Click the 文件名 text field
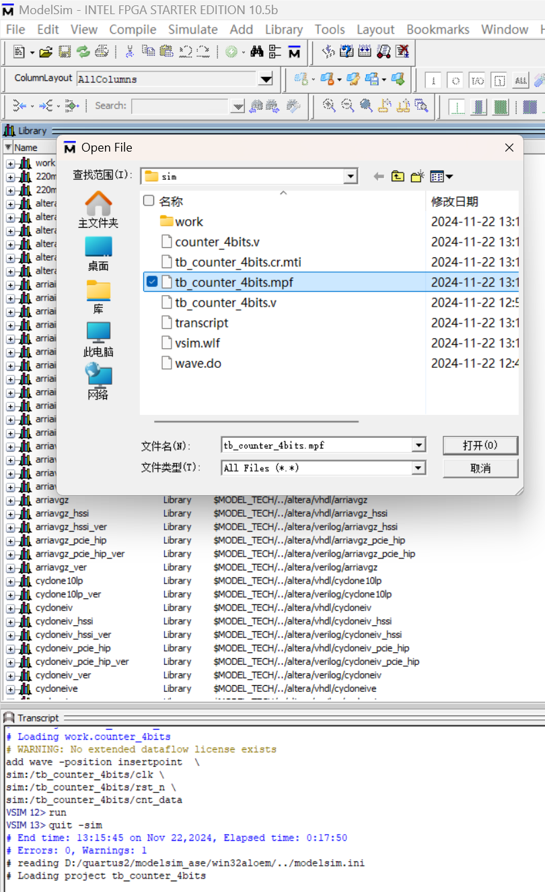 pos(316,445)
